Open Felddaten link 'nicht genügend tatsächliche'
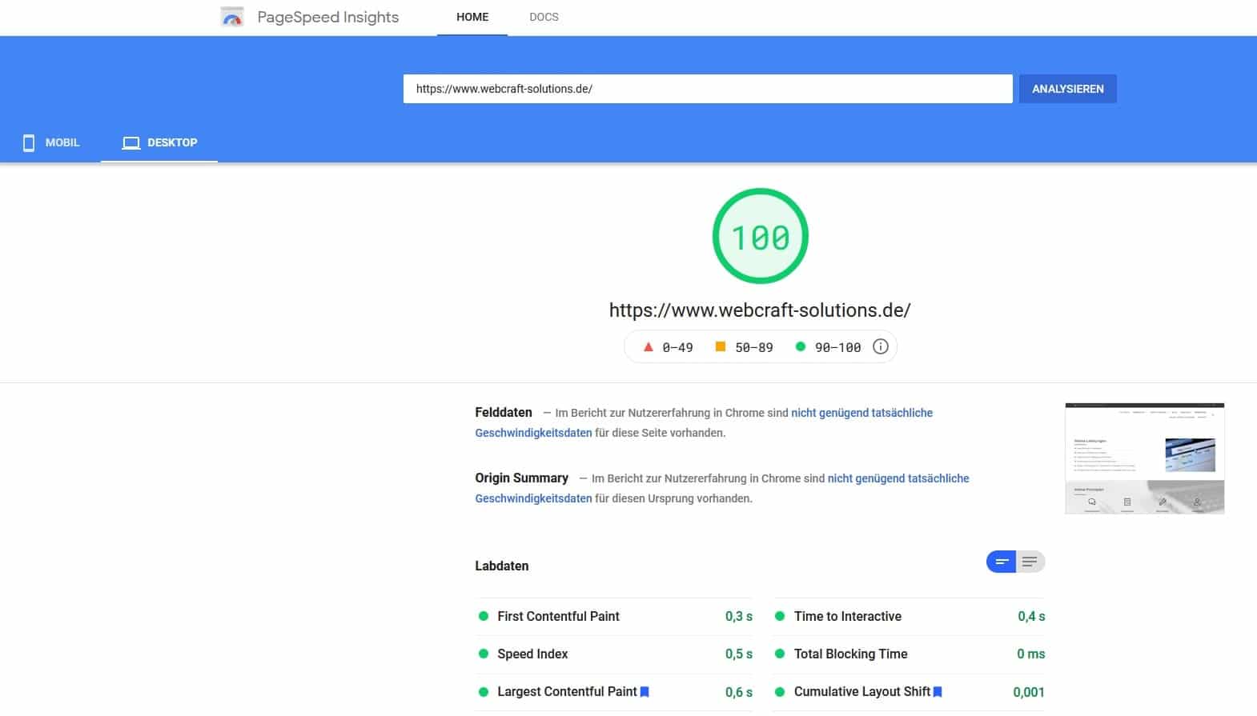This screenshot has height=716, width=1257. tap(861, 413)
